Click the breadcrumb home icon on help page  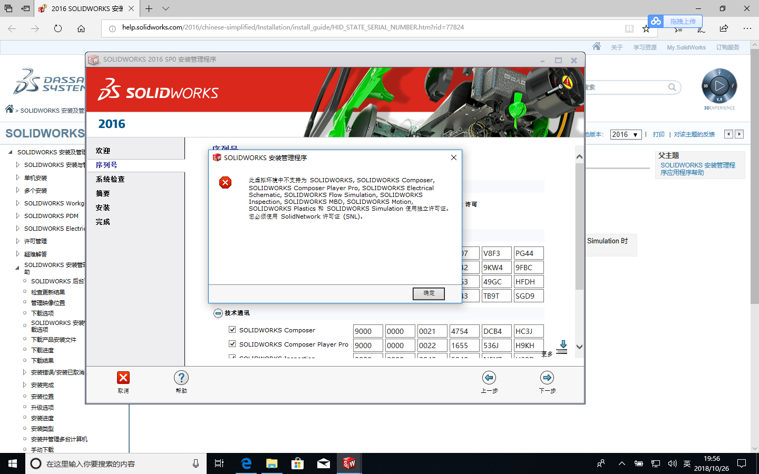pos(9,109)
